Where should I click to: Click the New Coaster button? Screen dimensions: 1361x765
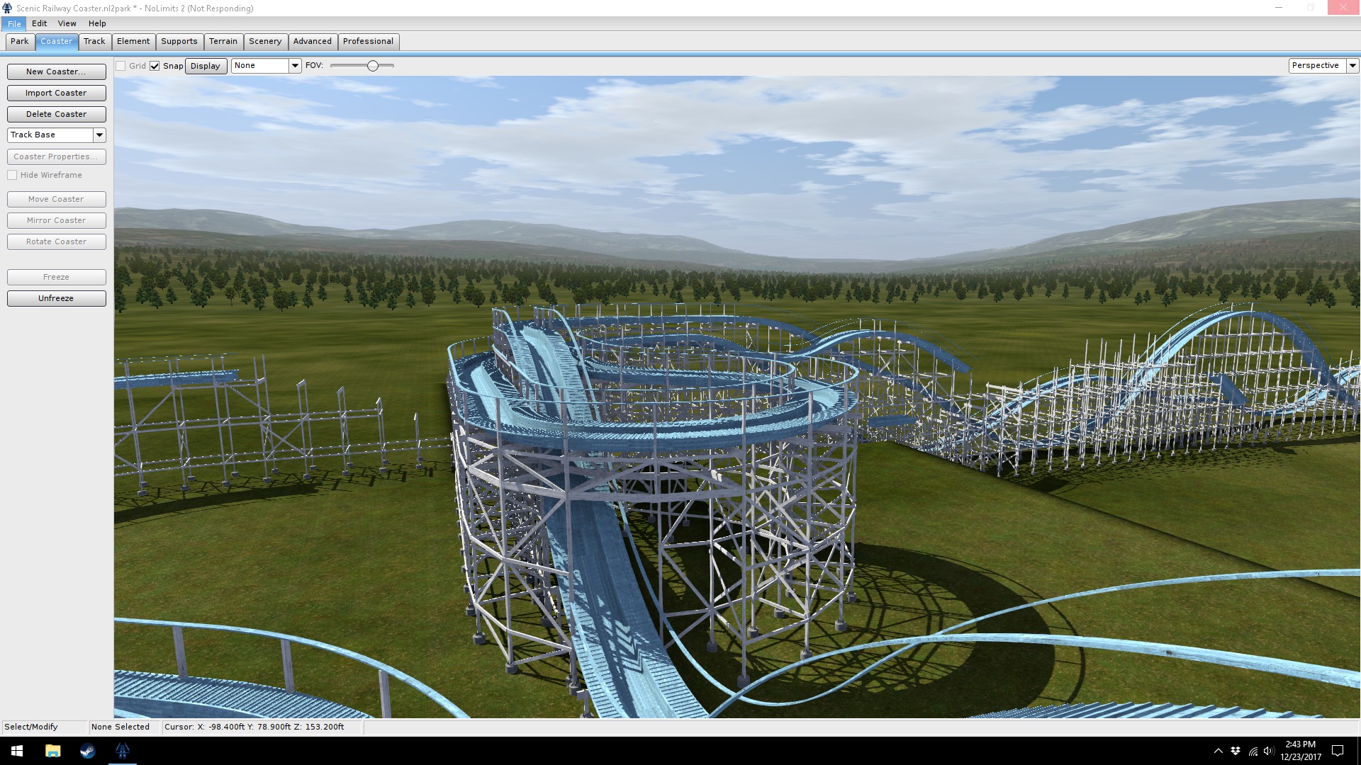tap(56, 72)
